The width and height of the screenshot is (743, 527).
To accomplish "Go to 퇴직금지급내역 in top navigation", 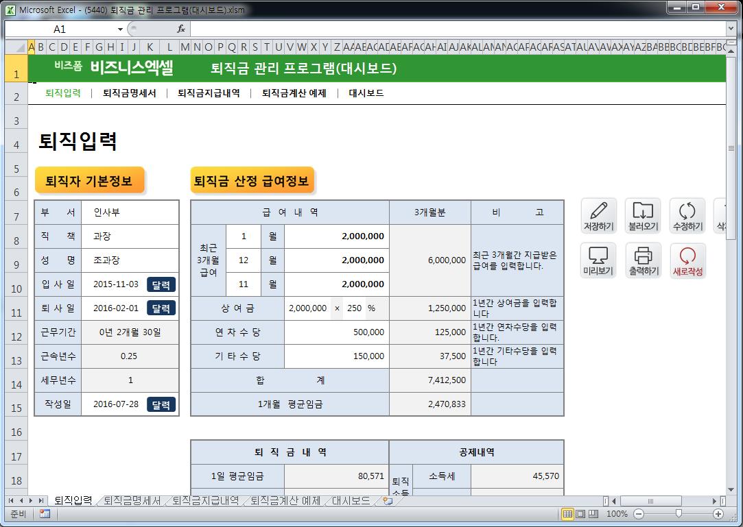I will point(209,93).
